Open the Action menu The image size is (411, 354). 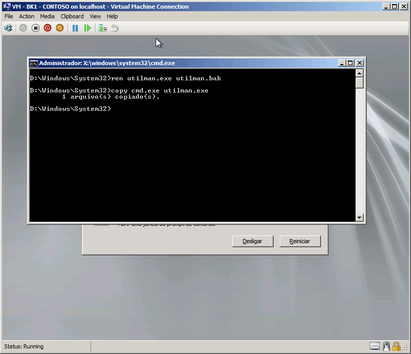click(x=26, y=16)
